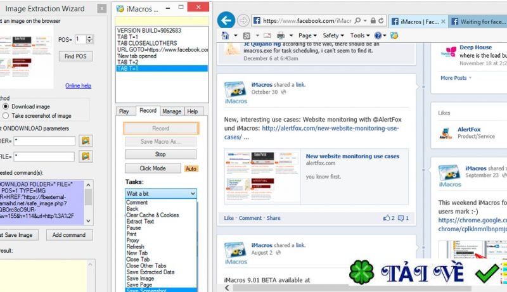Click the FILE= input field

coord(44,156)
